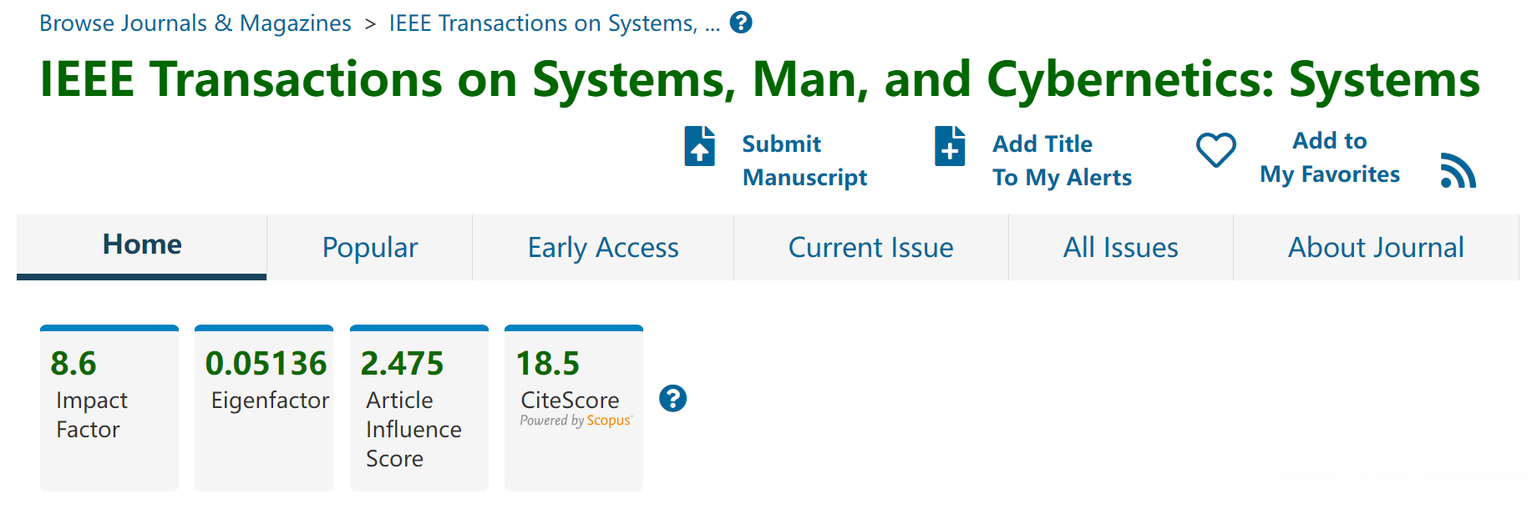The image size is (1532, 509).
Task: Open the Current Issue tab
Action: [871, 247]
